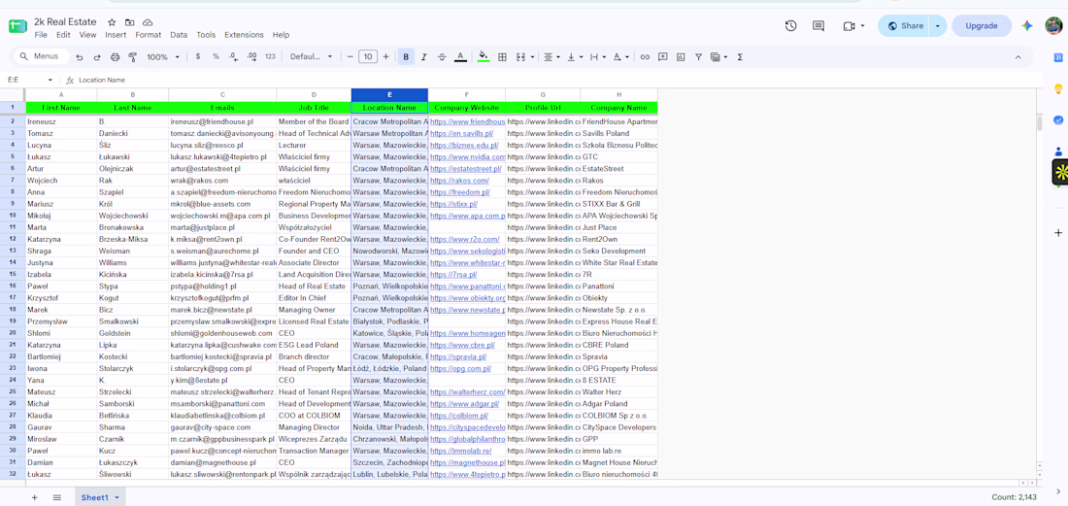Open the Google Sheets home icon

tap(17, 26)
